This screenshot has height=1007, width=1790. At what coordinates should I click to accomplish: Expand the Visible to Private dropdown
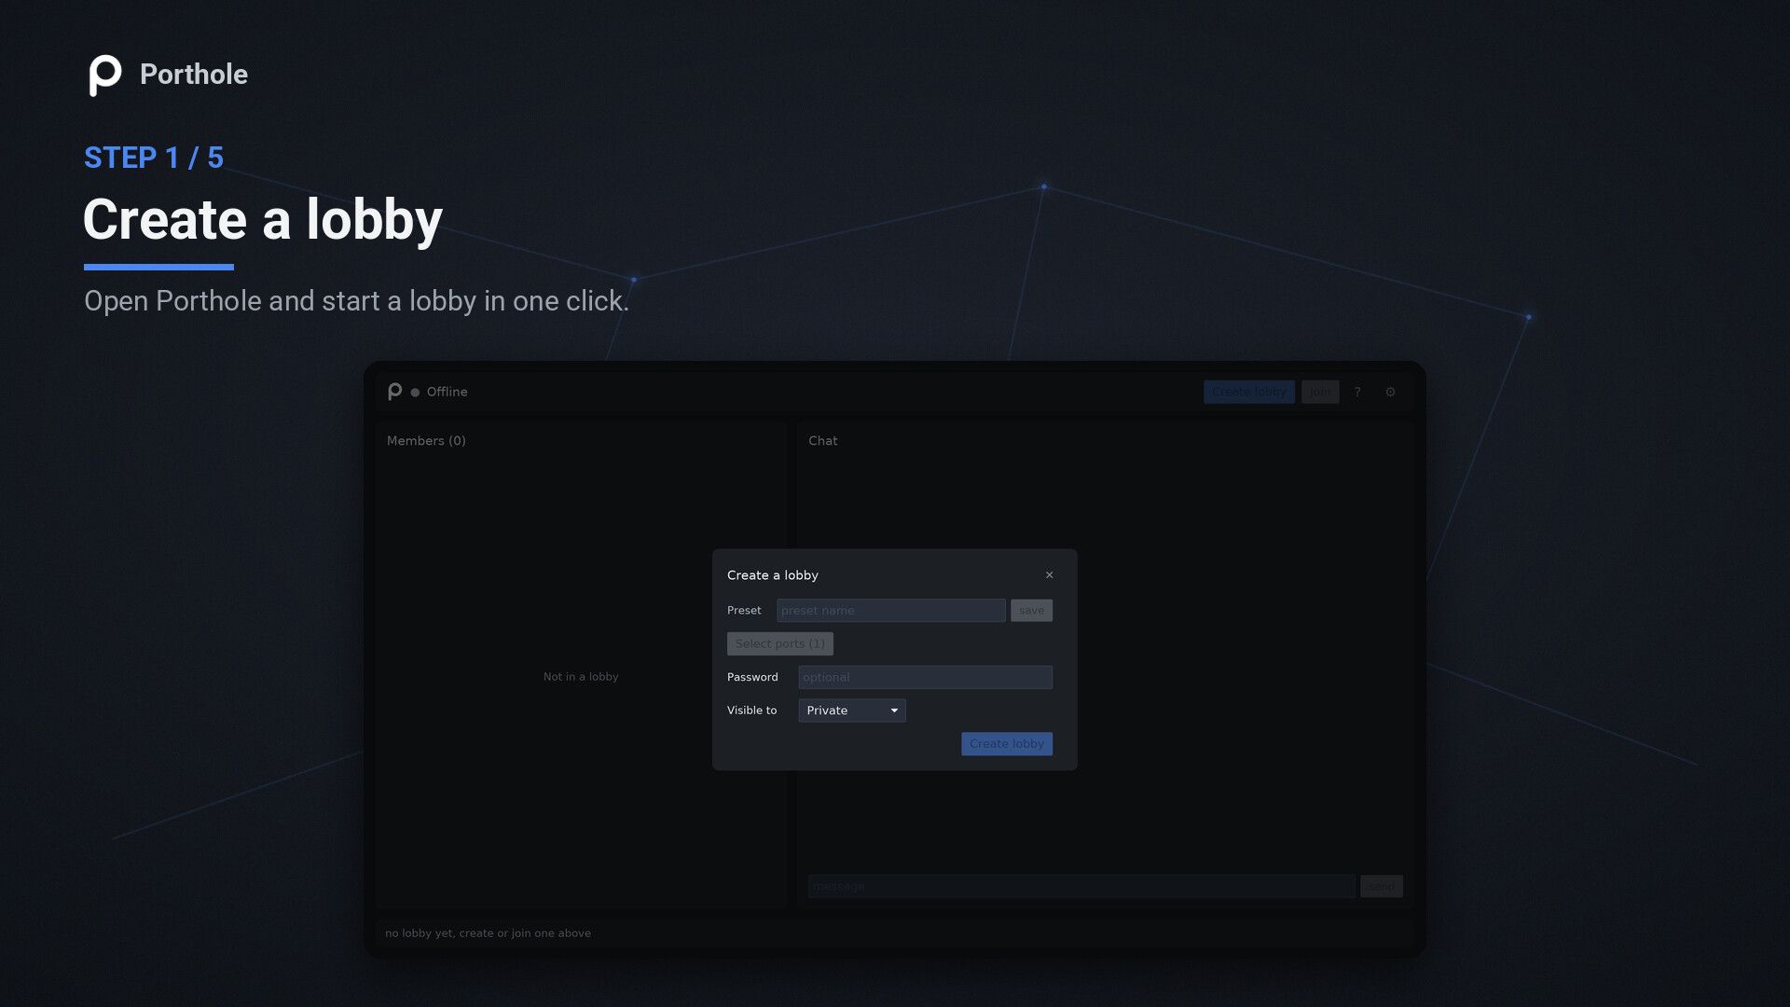tap(852, 711)
